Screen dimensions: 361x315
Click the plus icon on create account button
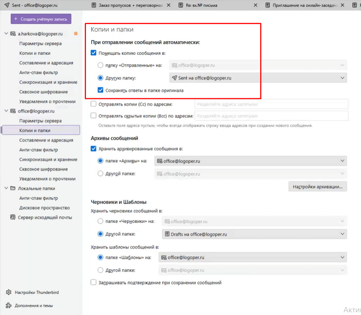pos(16,19)
